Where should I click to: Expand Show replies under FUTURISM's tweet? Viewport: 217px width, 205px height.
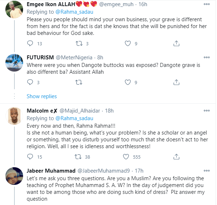[41, 96]
